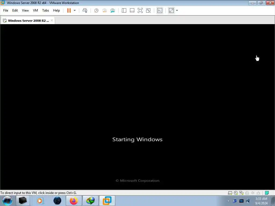Click the Show desktop strip
Viewport: 275px width, 206px height.
[273, 201]
